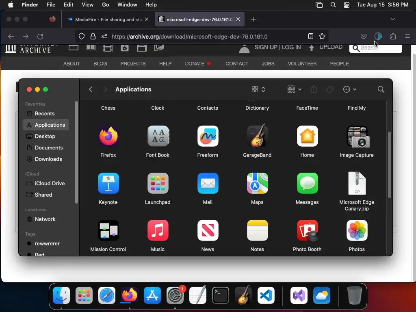416x312 pixels.
Task: Reload the current Firefox page
Action: (x=40, y=36)
